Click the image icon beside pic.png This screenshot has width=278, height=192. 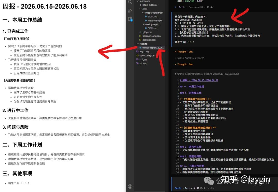coord(137,63)
